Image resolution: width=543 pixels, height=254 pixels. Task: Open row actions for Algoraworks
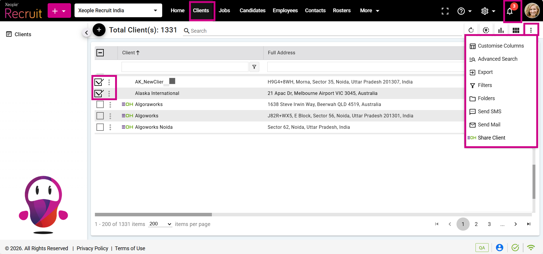point(110,105)
